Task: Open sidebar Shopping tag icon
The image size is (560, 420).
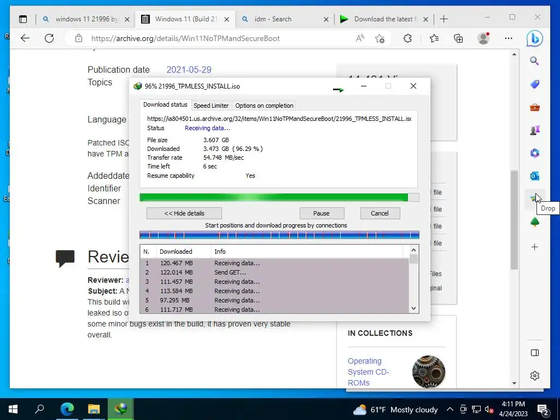Action: [x=535, y=84]
